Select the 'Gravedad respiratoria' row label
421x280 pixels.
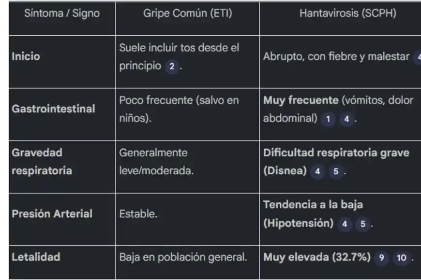[x=42, y=162]
